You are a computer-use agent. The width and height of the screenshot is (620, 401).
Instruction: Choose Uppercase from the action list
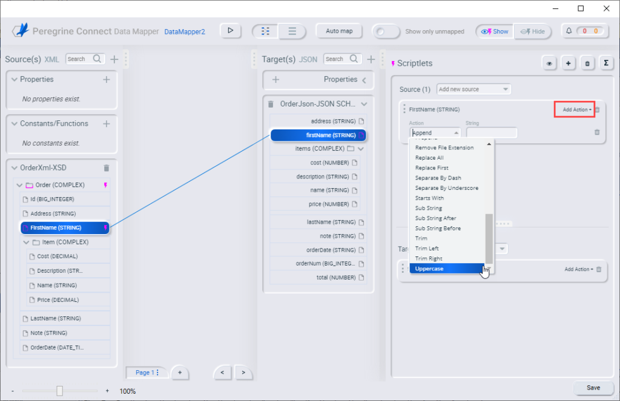tap(447, 269)
